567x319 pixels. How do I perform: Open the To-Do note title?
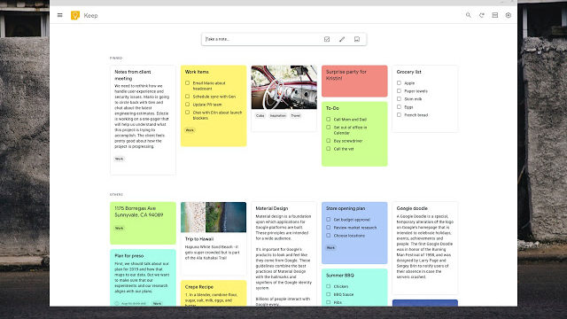[332, 108]
